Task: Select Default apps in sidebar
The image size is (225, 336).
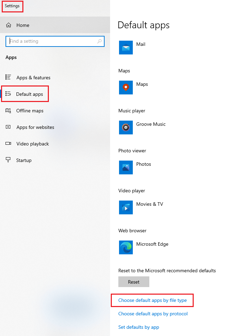Action: tap(55, 94)
